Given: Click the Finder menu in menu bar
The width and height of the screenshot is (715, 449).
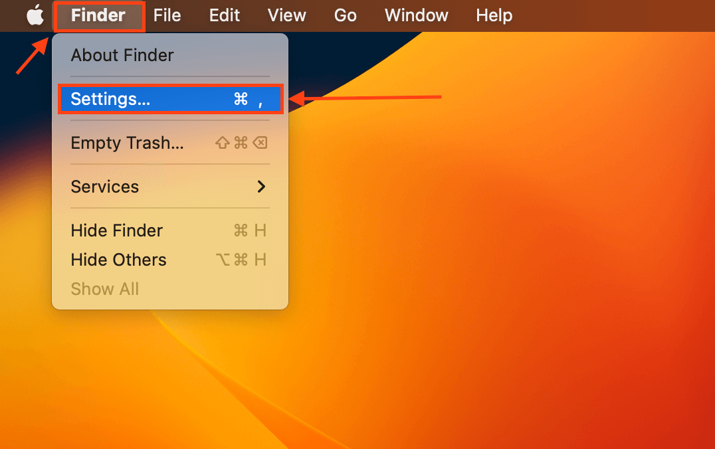Looking at the screenshot, I should pyautogui.click(x=98, y=15).
